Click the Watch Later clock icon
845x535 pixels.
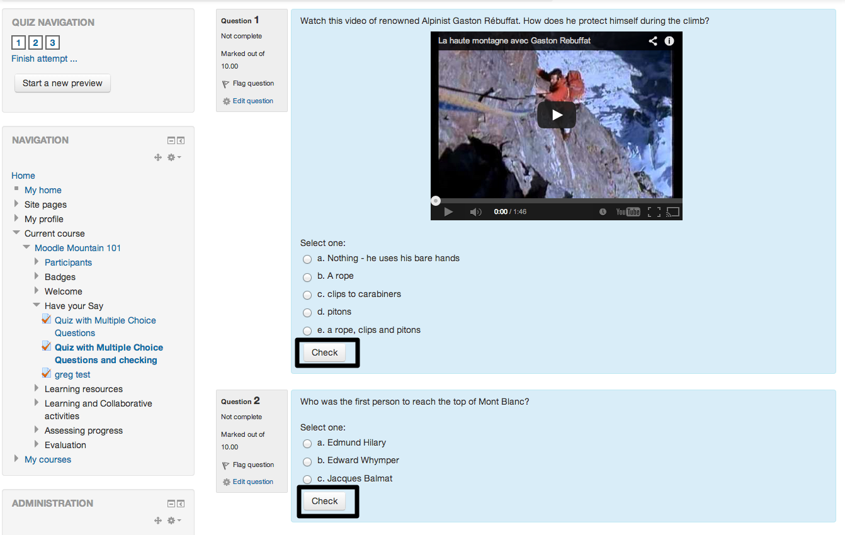coord(603,212)
